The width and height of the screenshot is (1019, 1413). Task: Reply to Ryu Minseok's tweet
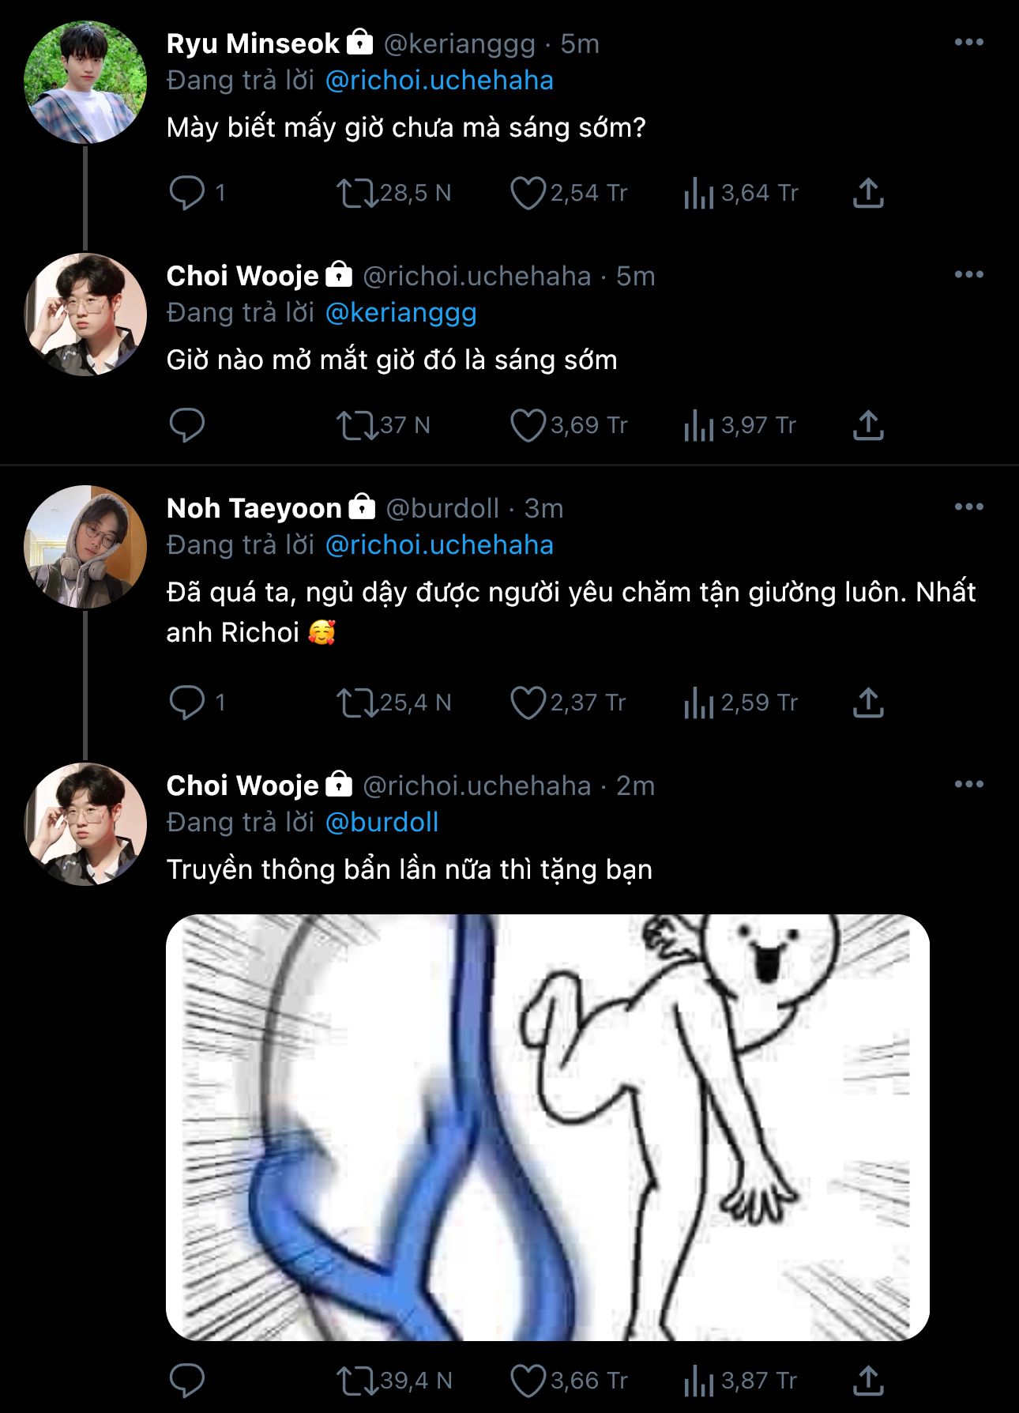pyautogui.click(x=187, y=193)
